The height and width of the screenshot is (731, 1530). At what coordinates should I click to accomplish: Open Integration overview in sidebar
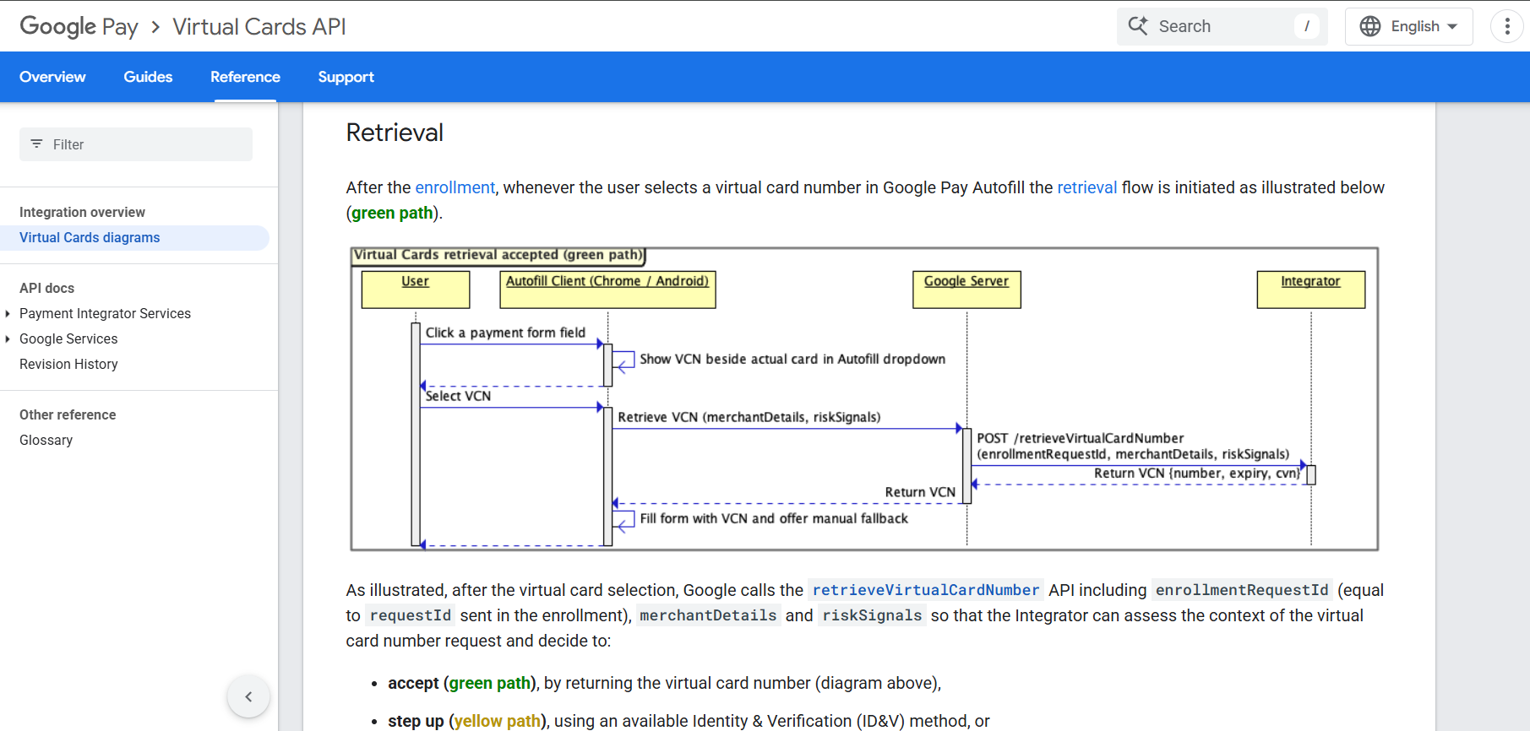(82, 212)
